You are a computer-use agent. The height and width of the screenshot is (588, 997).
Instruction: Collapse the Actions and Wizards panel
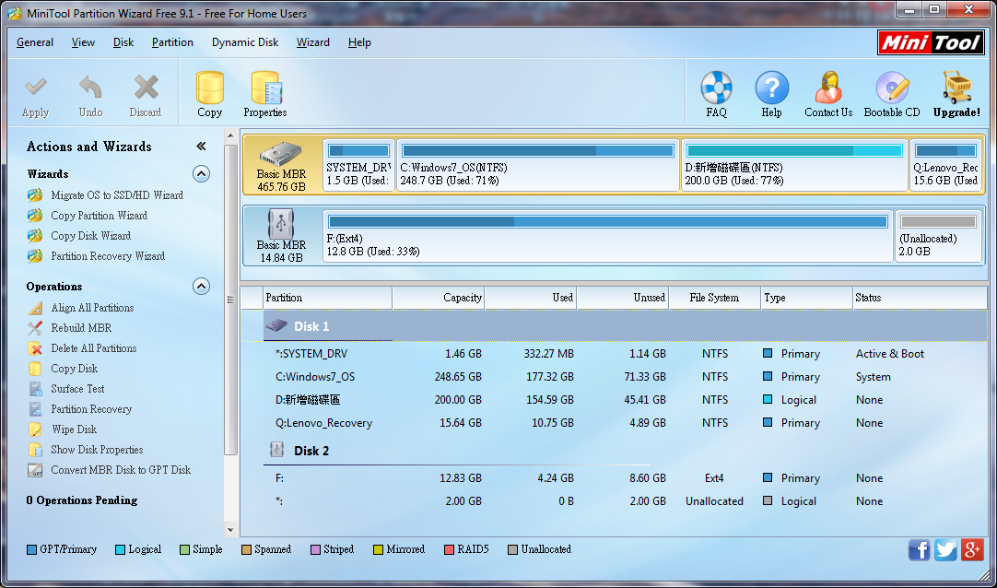coord(201,147)
